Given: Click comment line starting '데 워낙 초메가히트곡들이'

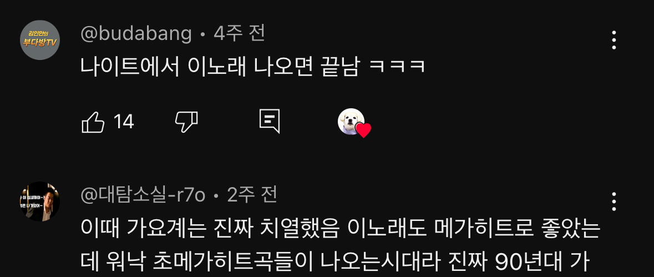Looking at the screenshot, I should (x=335, y=262).
